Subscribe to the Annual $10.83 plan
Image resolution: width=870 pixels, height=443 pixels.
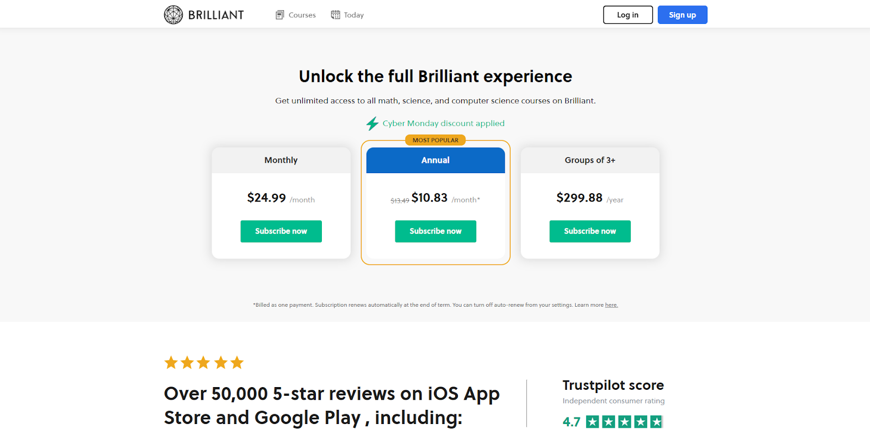436,231
